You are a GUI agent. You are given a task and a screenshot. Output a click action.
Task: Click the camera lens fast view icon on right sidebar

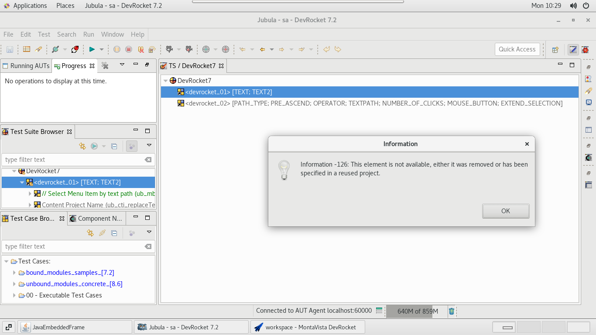click(x=589, y=157)
